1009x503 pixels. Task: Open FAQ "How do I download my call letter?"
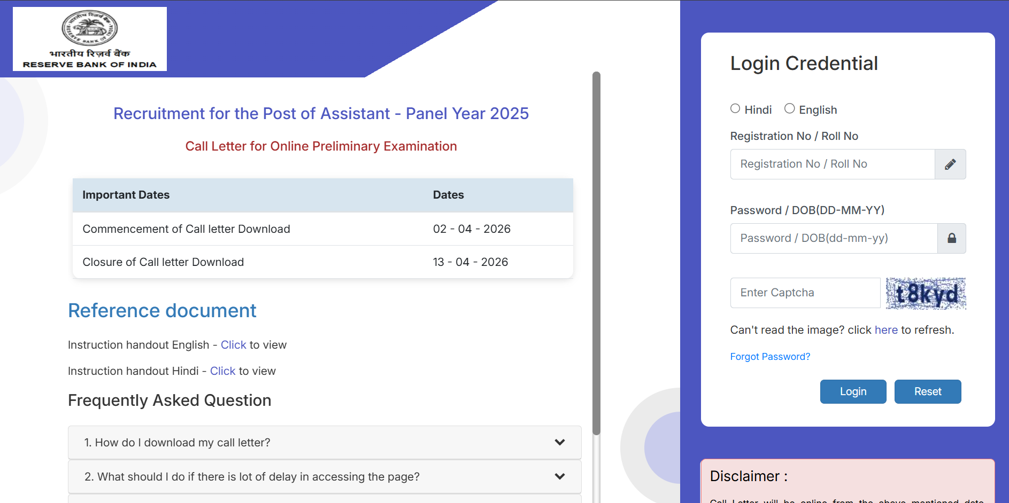click(x=177, y=443)
